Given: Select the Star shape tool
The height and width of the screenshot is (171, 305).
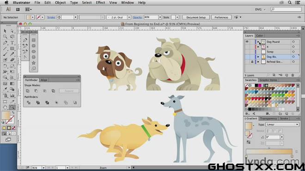Looking at the screenshot, I should (x=34, y=63).
